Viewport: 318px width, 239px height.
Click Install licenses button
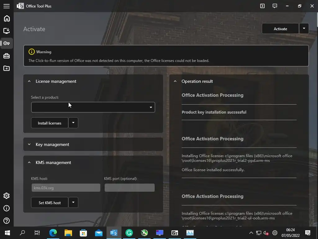[49, 123]
